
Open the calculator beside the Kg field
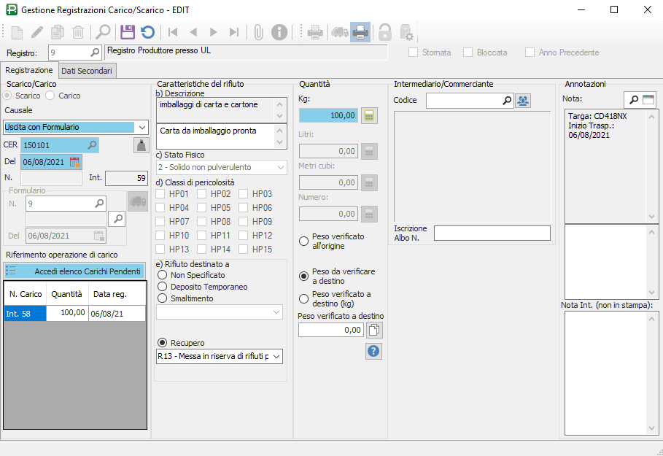tap(370, 115)
